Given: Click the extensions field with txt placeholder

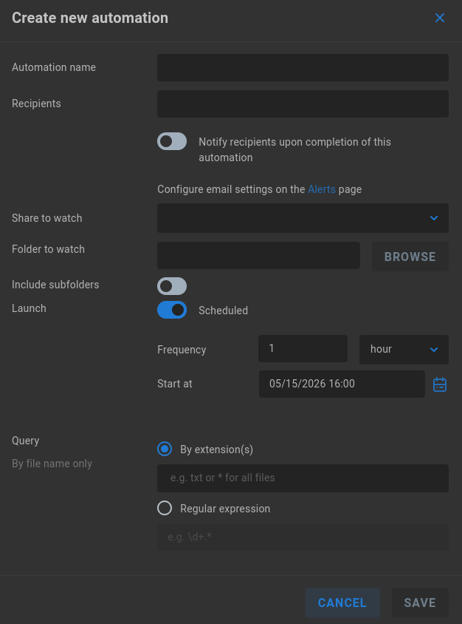Looking at the screenshot, I should [303, 478].
